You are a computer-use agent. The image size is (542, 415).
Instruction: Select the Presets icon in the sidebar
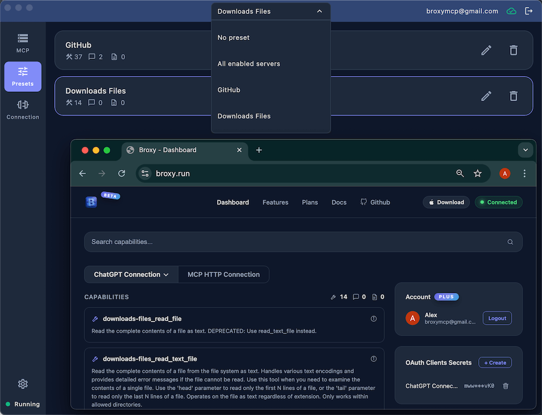[x=22, y=76]
